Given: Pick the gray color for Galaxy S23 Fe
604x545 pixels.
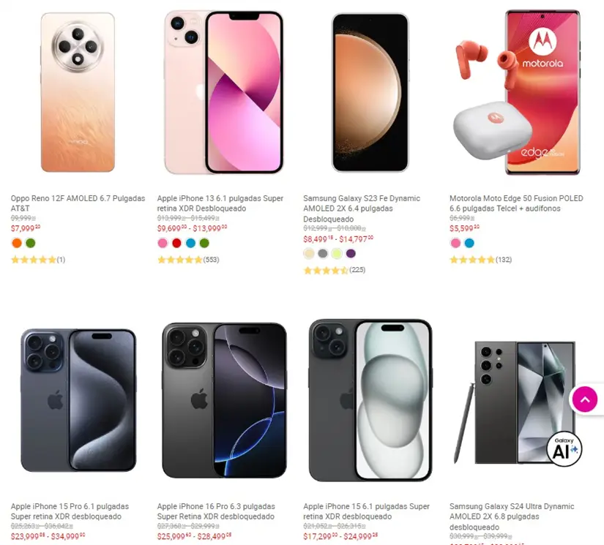Looking at the screenshot, I should 323,253.
